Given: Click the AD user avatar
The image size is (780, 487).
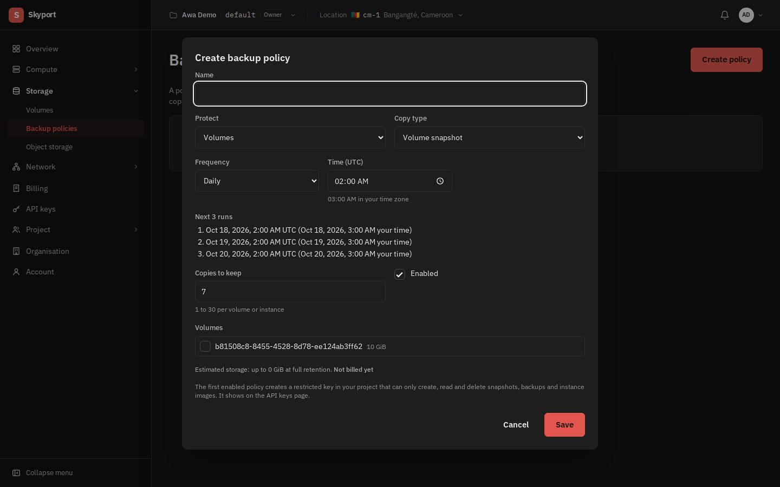Looking at the screenshot, I should coord(746,15).
